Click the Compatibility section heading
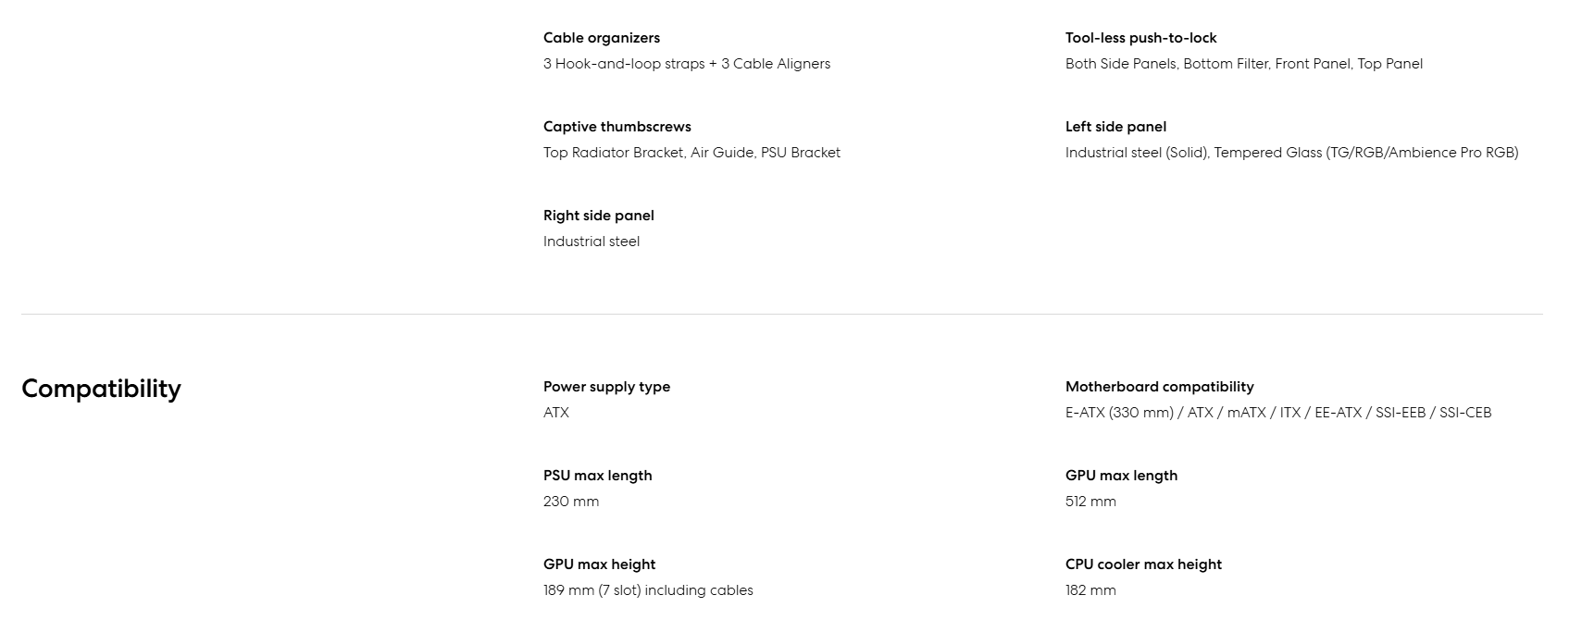 tap(101, 389)
